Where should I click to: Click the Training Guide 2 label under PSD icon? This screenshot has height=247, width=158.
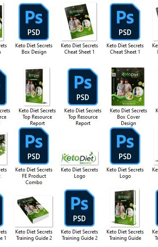tap(79, 235)
